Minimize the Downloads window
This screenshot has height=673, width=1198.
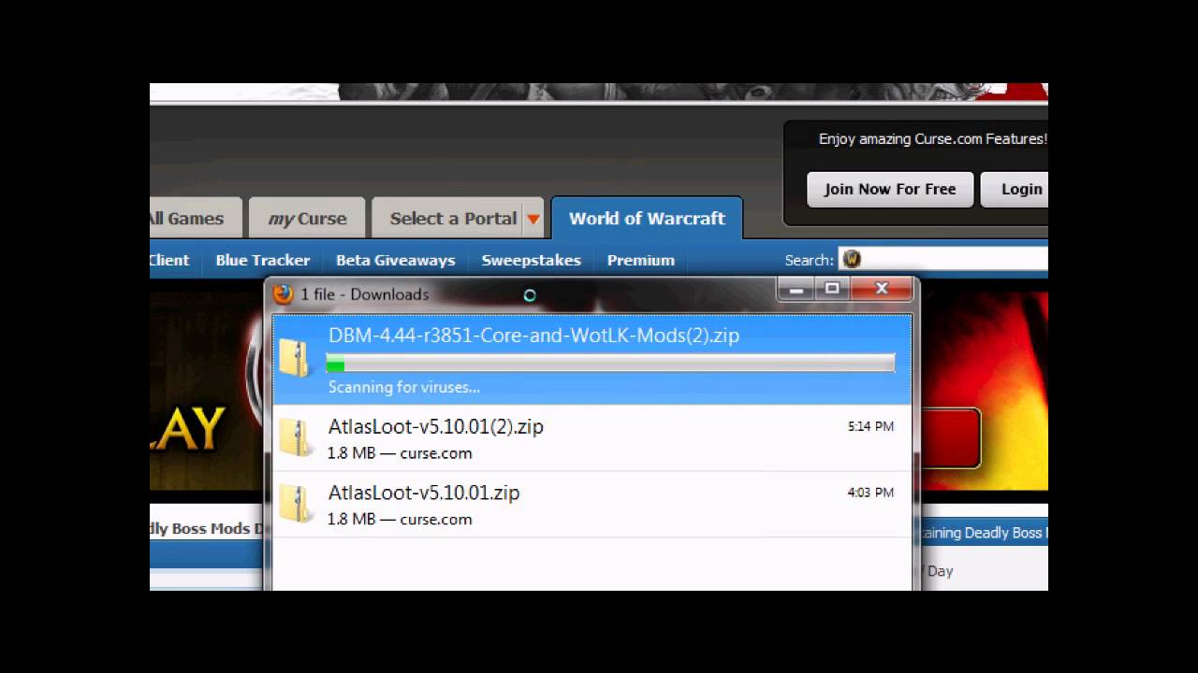(796, 289)
